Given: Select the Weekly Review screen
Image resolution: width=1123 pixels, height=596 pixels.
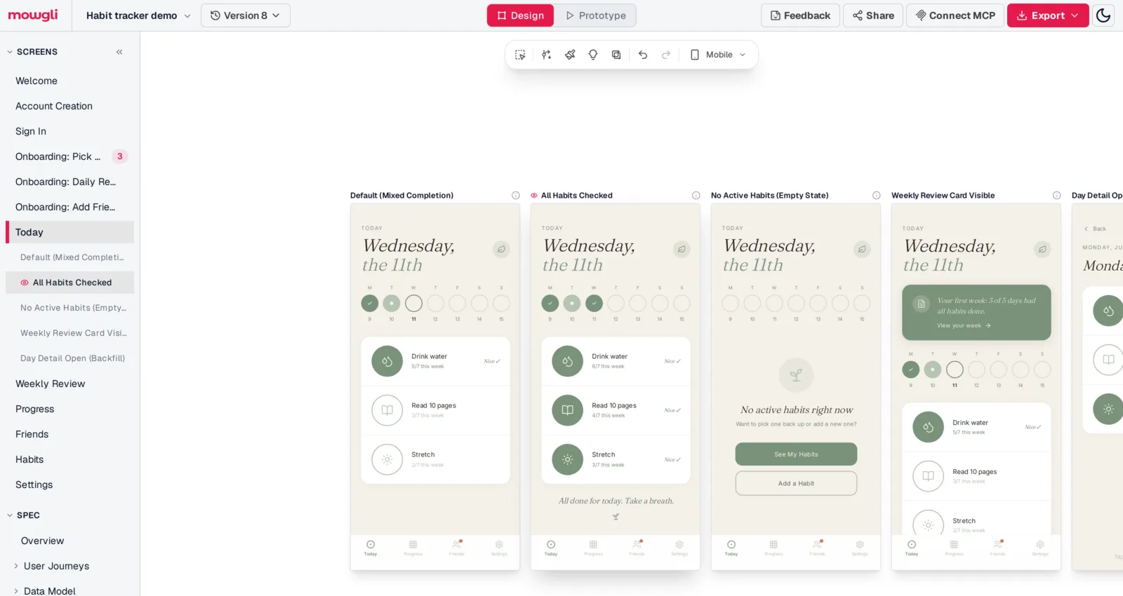Looking at the screenshot, I should 69,384.
